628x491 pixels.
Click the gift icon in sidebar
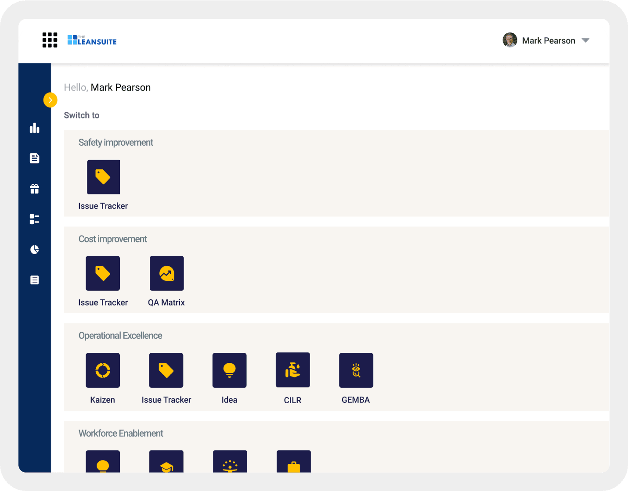[34, 189]
